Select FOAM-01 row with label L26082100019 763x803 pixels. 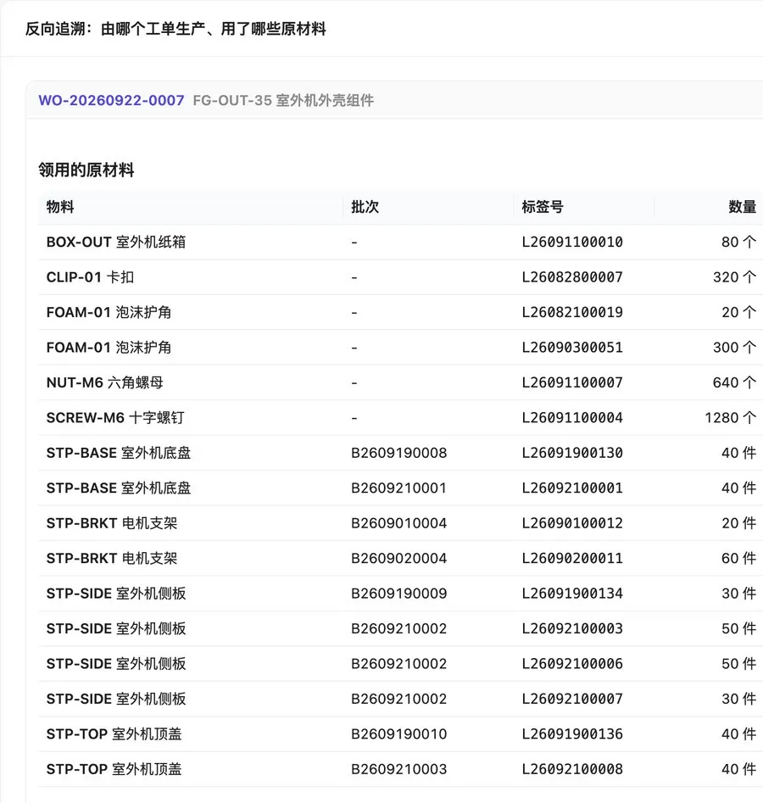coord(400,312)
